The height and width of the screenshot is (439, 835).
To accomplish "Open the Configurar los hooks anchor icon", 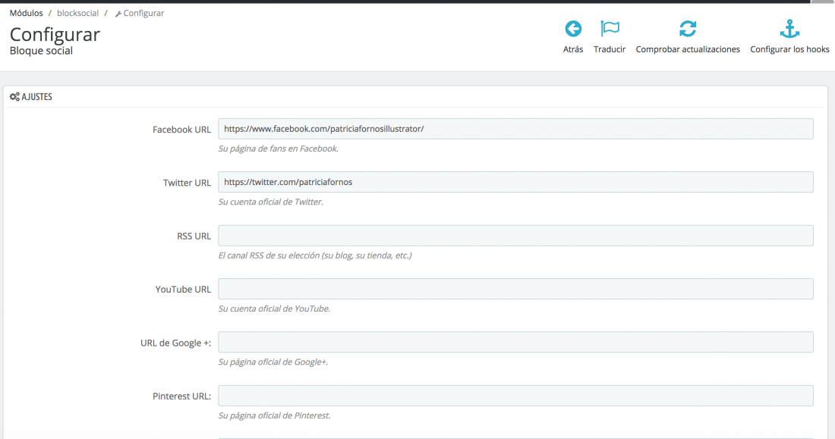I will pyautogui.click(x=789, y=29).
